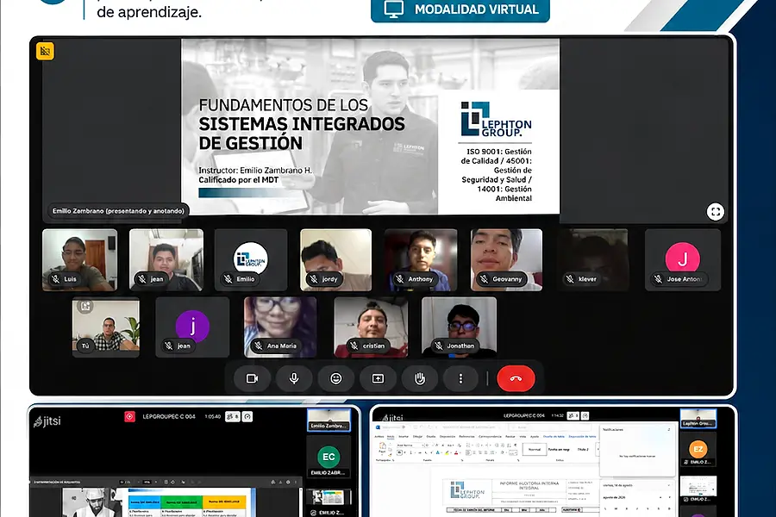
Task: Apply the Normal style in Word styles gallery
Action: click(535, 449)
